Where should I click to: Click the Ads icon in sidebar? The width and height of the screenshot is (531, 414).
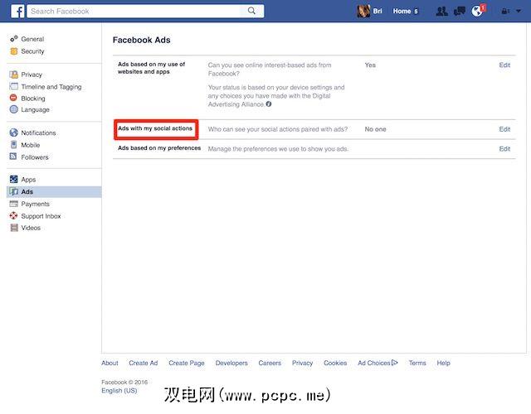[x=14, y=191]
